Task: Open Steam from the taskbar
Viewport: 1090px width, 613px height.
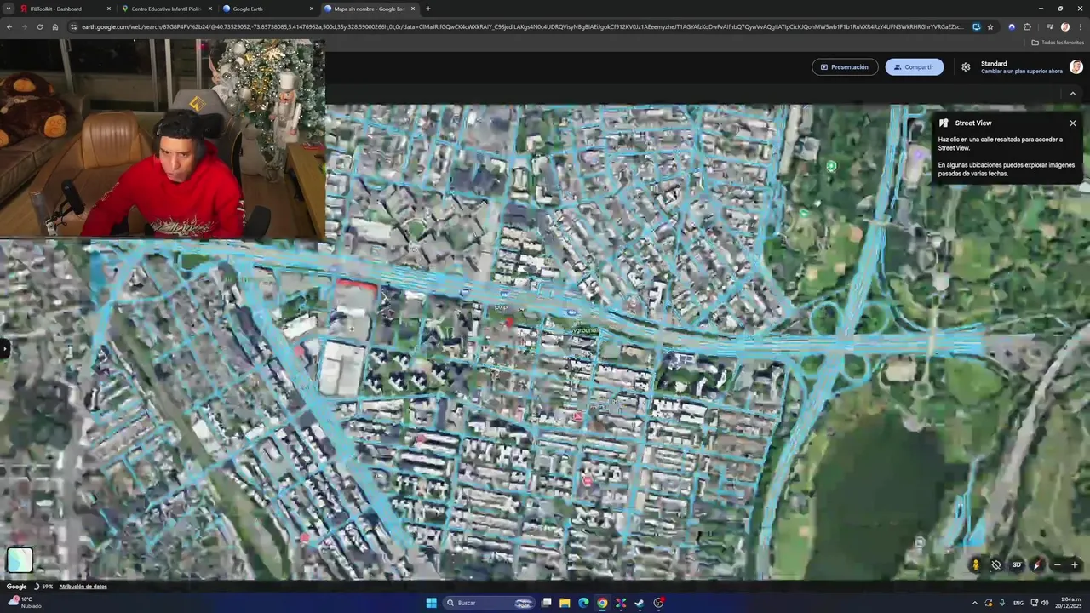Action: pyautogui.click(x=640, y=603)
